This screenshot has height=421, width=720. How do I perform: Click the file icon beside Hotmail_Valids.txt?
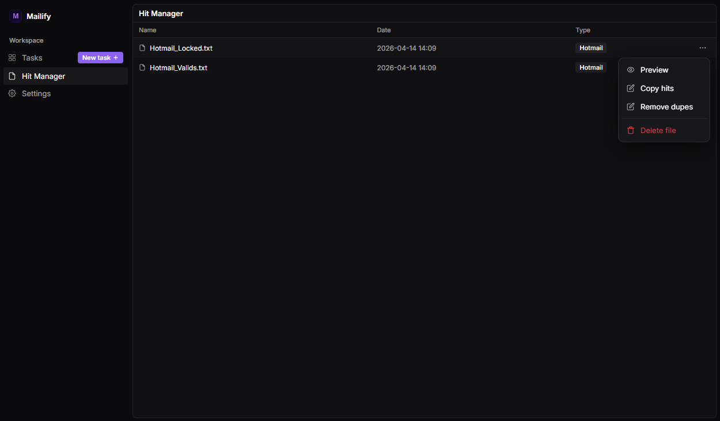tap(142, 67)
